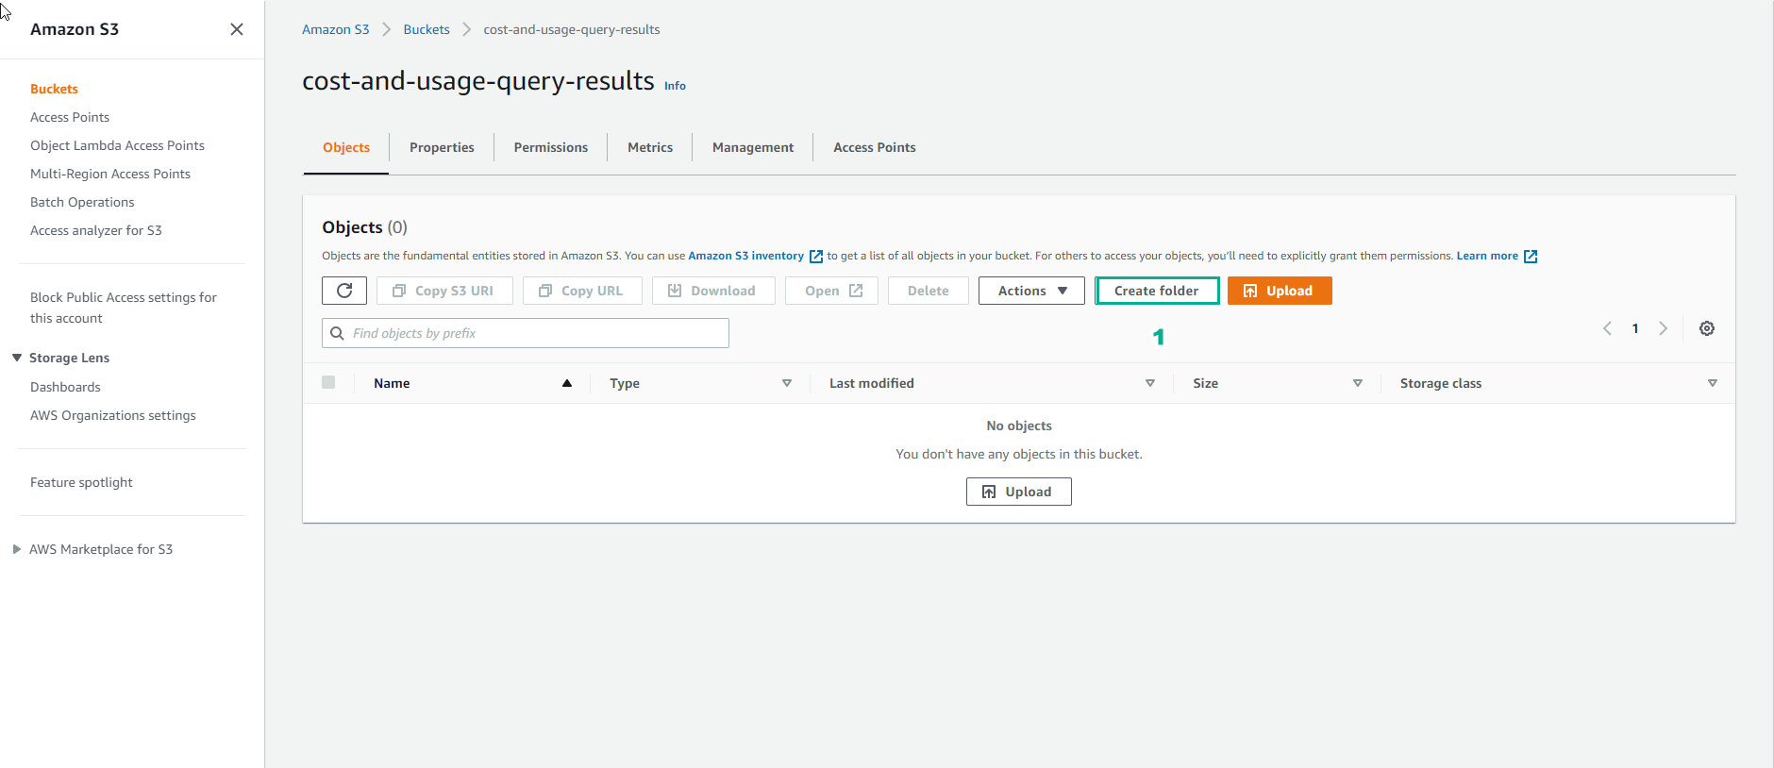The image size is (1774, 768).
Task: Focus the Find objects by prefix field
Action: [x=526, y=333]
